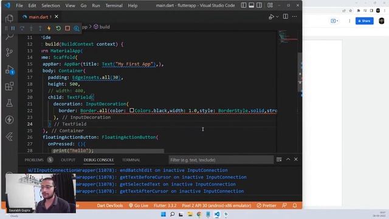Click Step Out in debug toolbar
Image resolution: width=389 pixels, height=219 pixels.
click(40, 29)
